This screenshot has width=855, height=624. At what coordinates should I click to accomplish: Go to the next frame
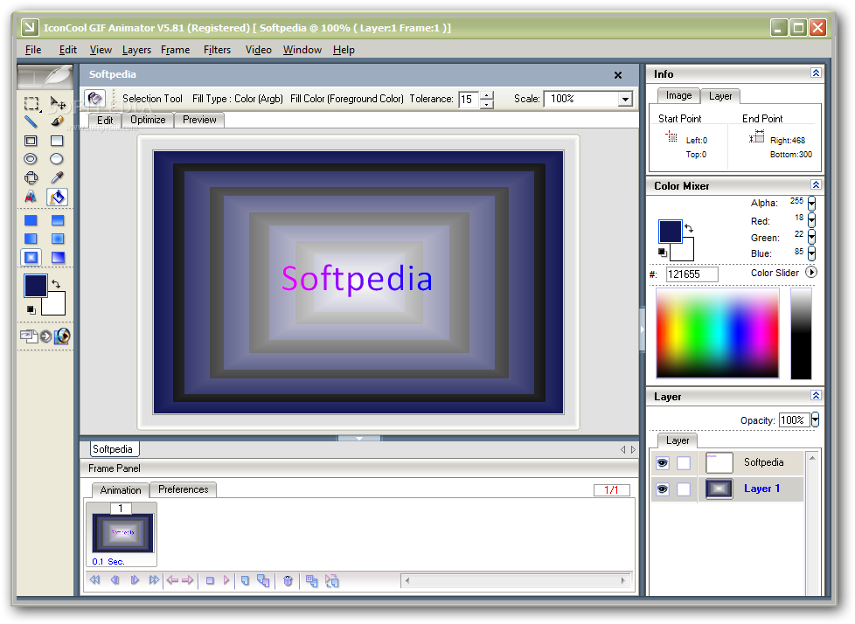point(135,579)
